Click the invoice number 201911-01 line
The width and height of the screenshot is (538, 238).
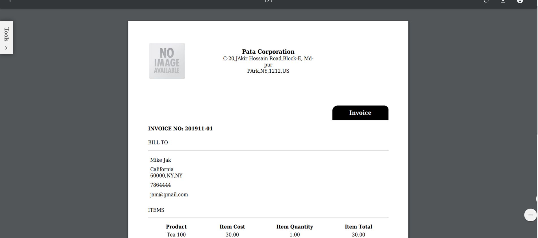tap(180, 129)
